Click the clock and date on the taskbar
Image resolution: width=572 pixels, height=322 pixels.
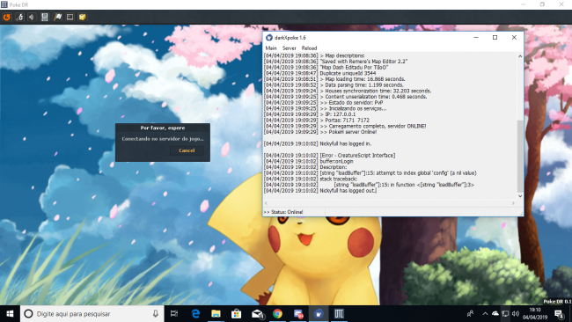tap(535, 313)
